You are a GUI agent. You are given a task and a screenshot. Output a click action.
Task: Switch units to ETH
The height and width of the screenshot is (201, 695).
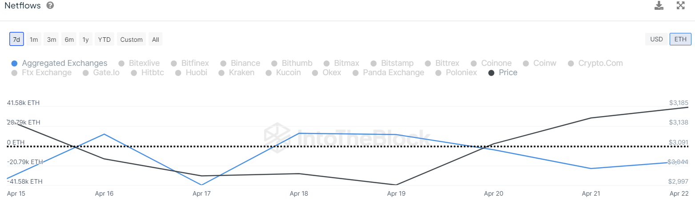(680, 39)
